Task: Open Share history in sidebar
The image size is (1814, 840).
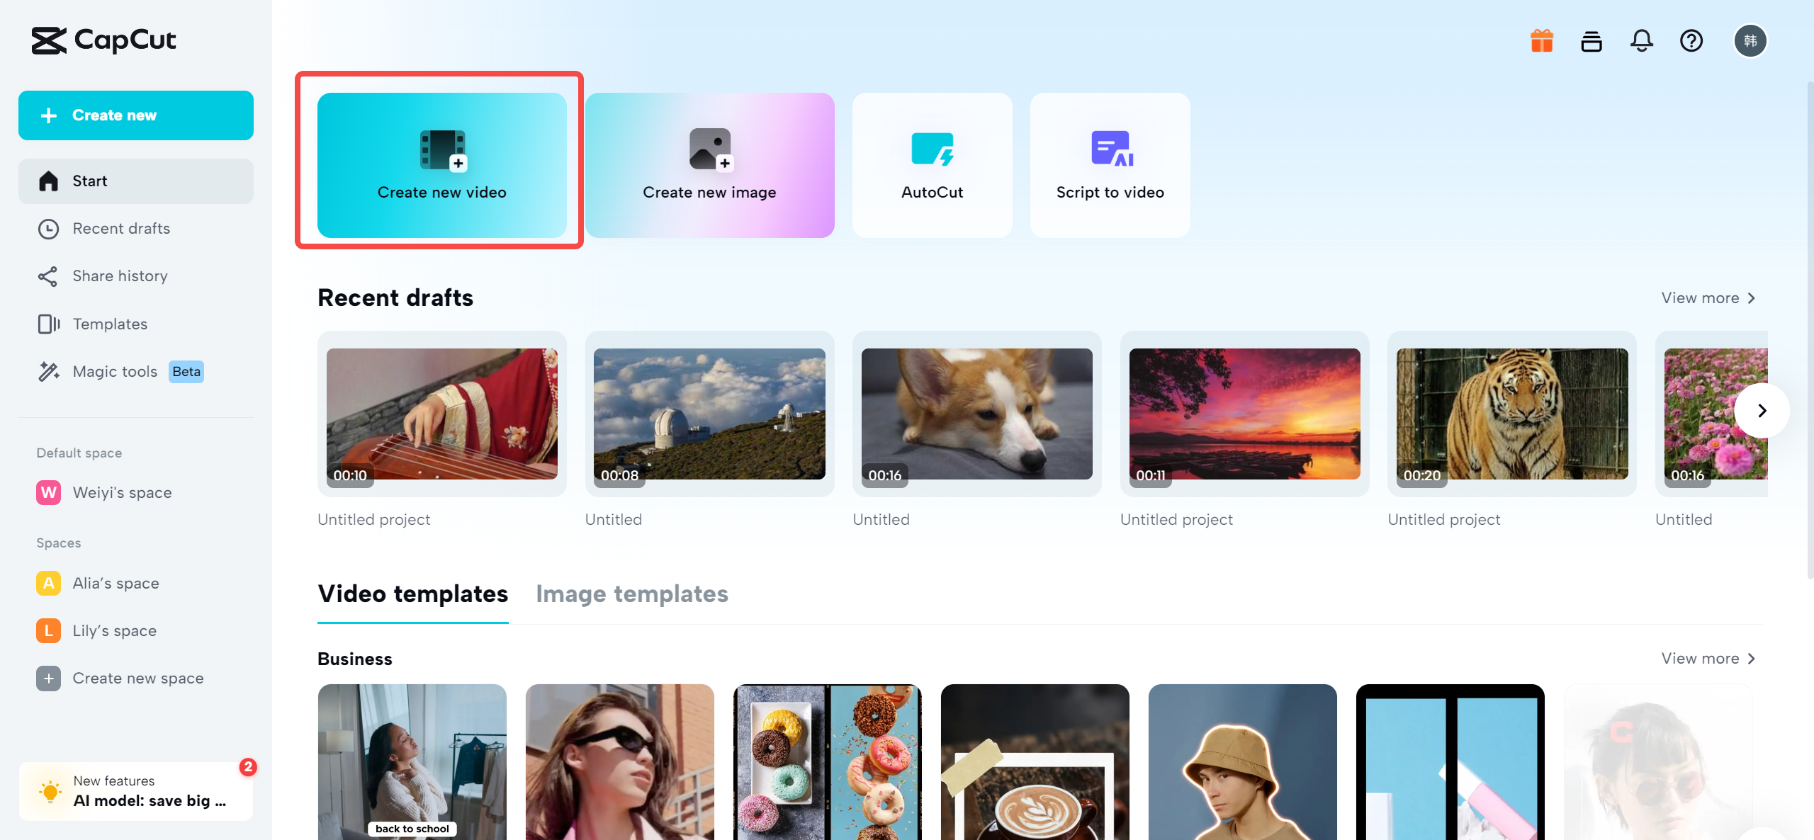Action: pyautogui.click(x=120, y=276)
